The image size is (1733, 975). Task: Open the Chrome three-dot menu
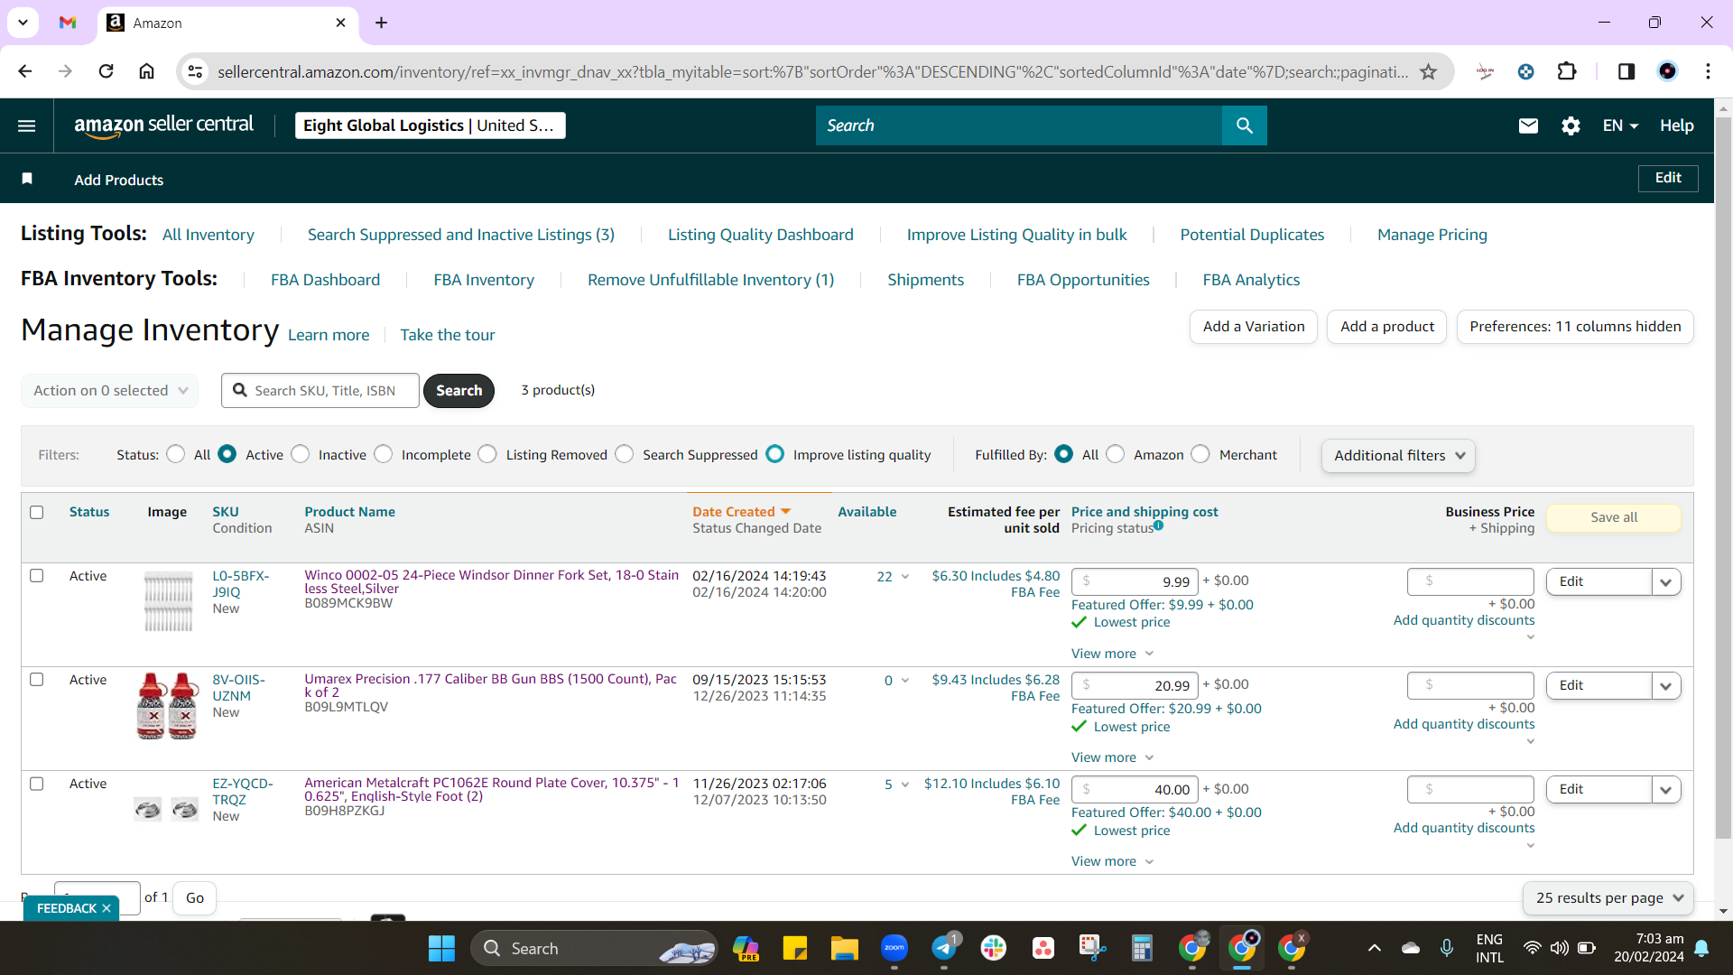[1708, 71]
